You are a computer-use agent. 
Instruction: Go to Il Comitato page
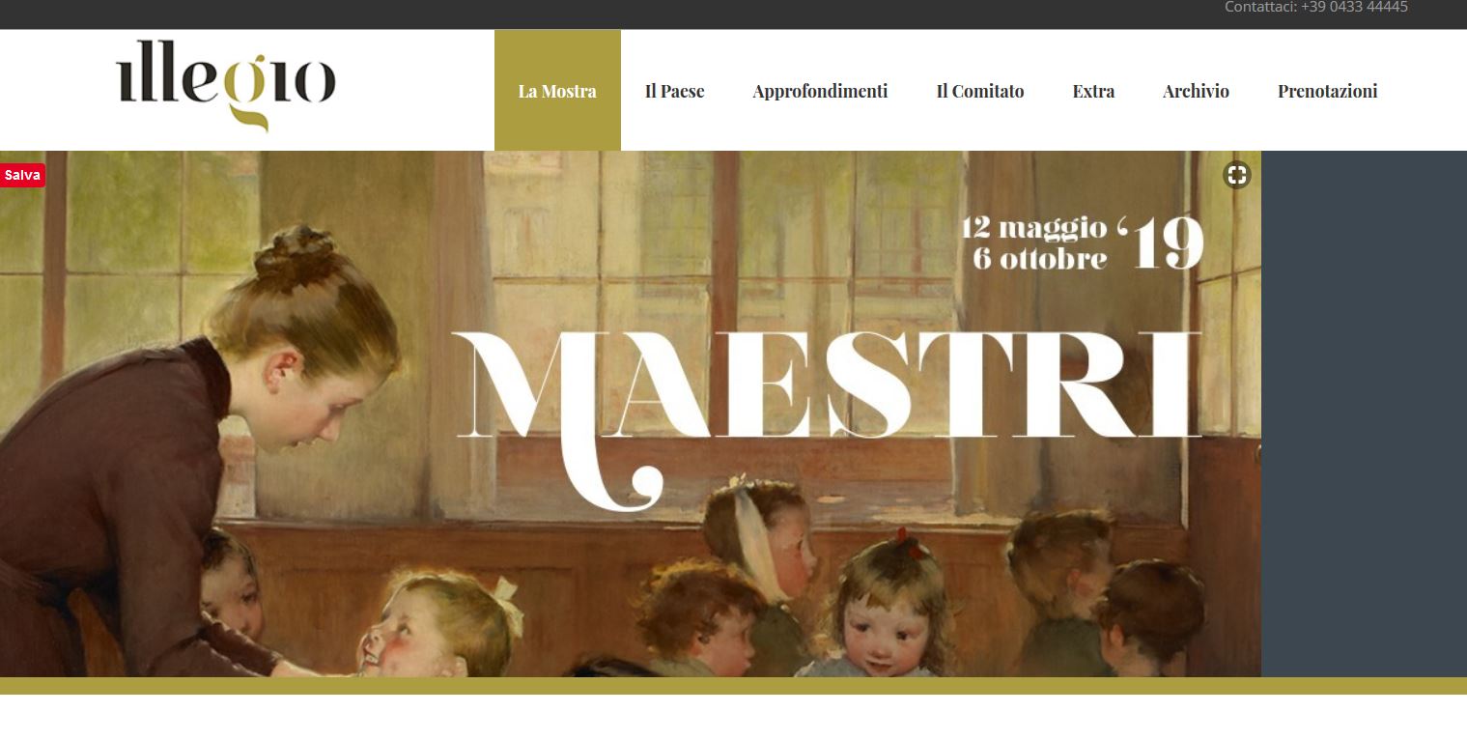click(980, 91)
